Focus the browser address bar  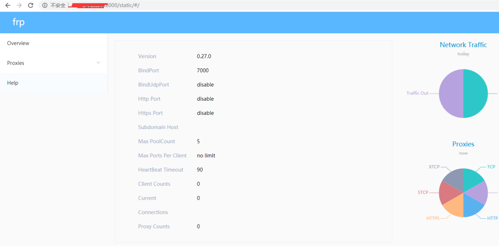point(269,5)
